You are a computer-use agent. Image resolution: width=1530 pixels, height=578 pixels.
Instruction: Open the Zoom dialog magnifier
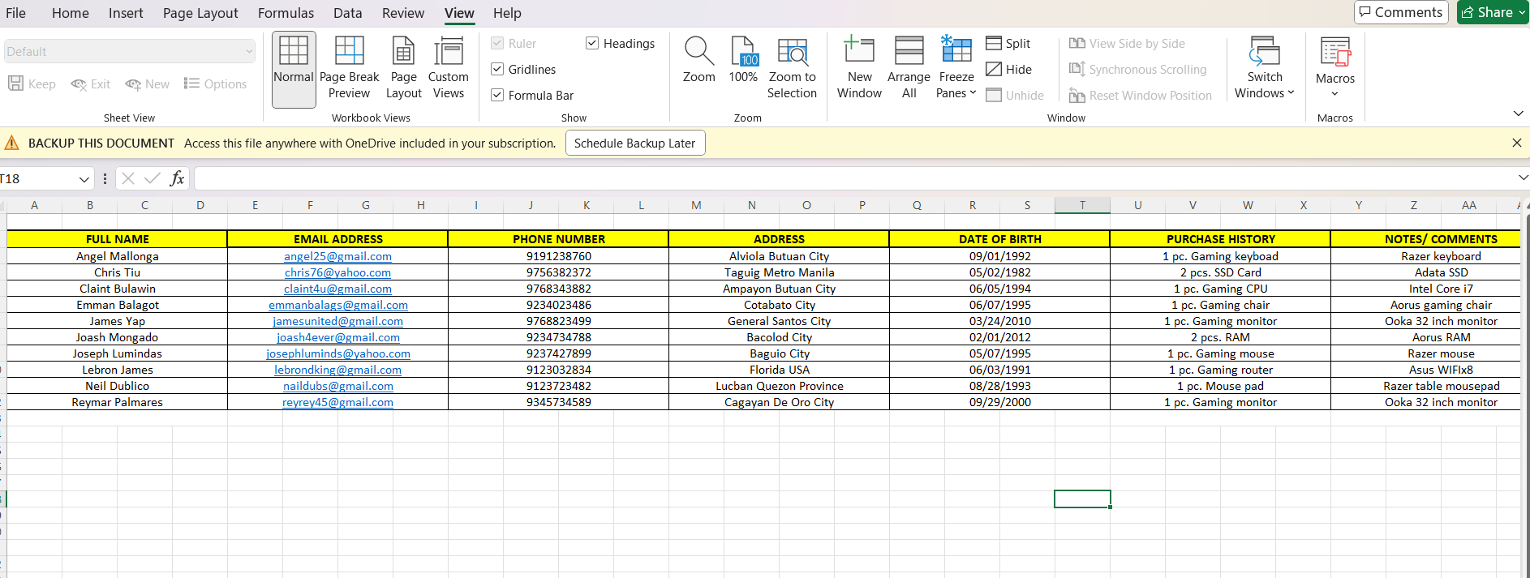pos(699,61)
